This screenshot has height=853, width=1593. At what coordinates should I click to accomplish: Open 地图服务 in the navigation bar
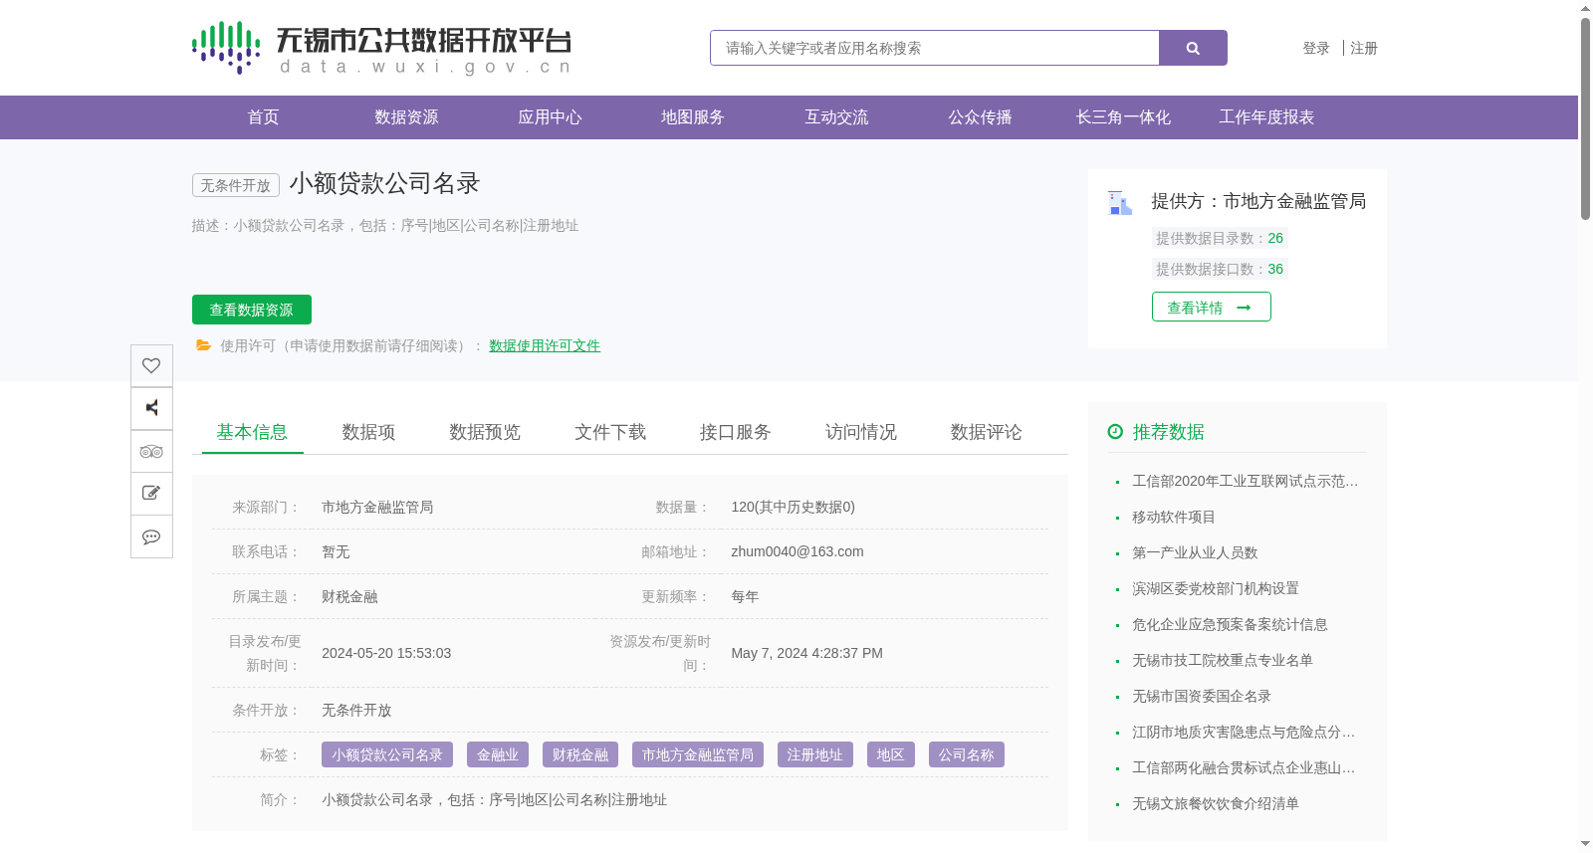pos(693,117)
